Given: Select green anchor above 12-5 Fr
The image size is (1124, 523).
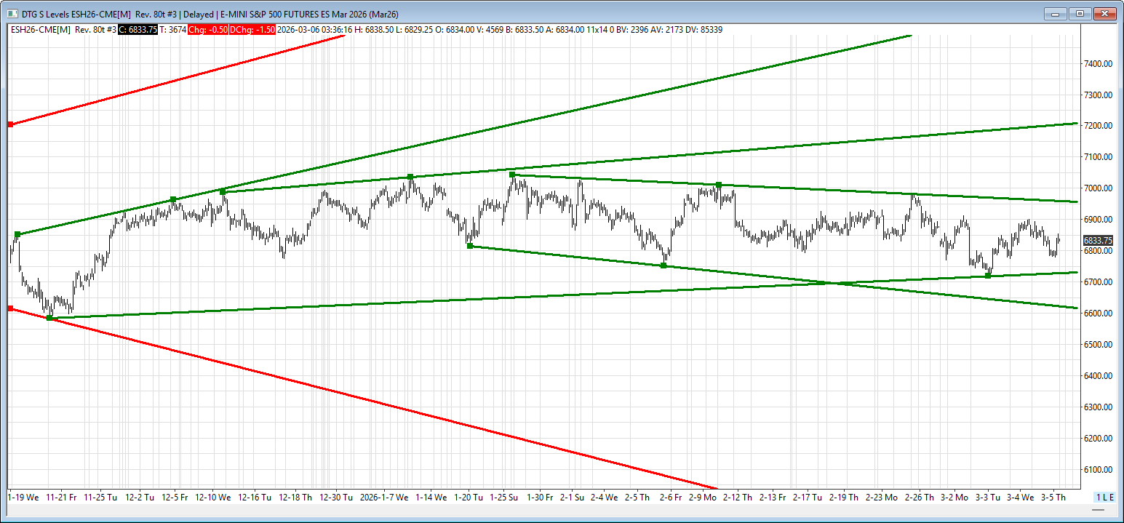Looking at the screenshot, I should coord(173,199).
